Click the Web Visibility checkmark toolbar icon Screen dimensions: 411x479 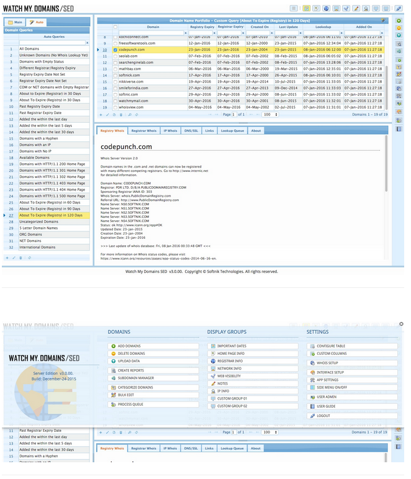tap(346, 8)
